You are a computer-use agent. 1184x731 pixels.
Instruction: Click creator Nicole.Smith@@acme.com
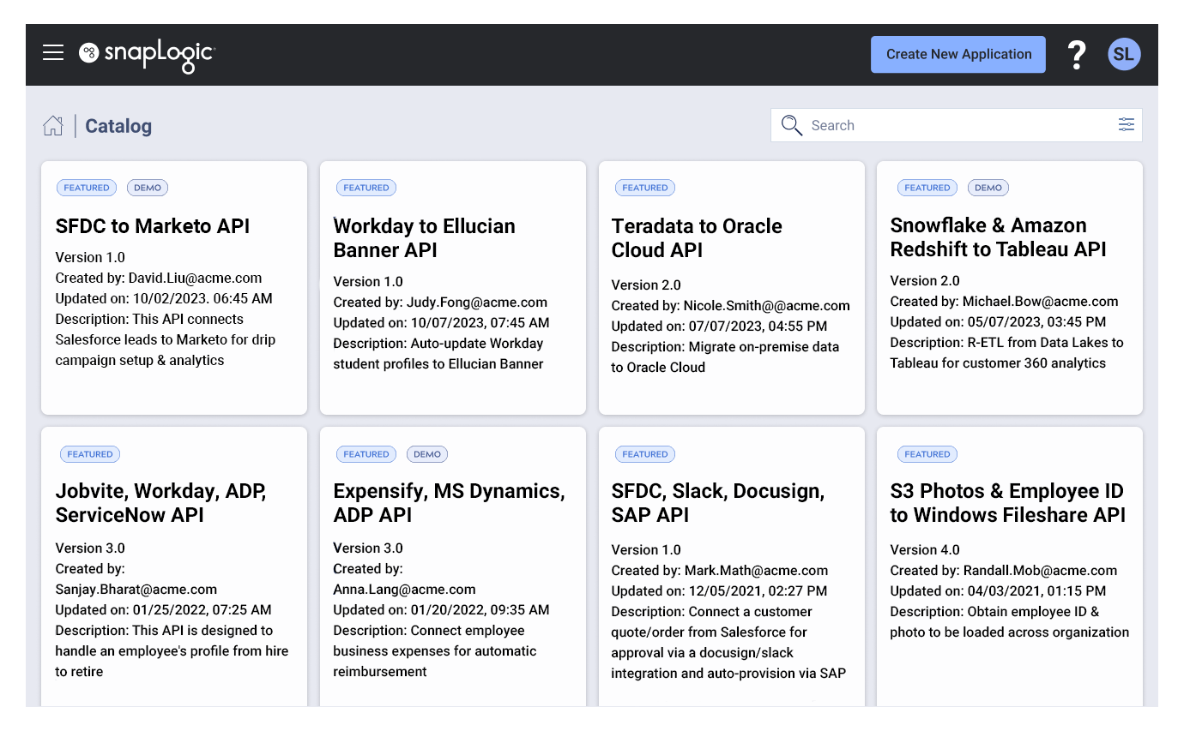[x=767, y=305]
